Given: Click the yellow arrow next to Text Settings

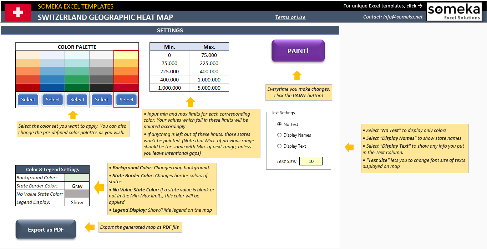Looking at the screenshot, I should click(349, 147).
